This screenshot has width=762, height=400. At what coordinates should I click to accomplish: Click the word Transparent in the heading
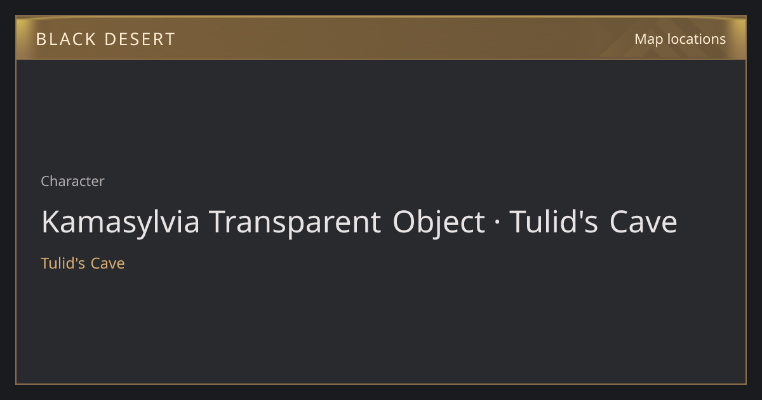tap(295, 222)
